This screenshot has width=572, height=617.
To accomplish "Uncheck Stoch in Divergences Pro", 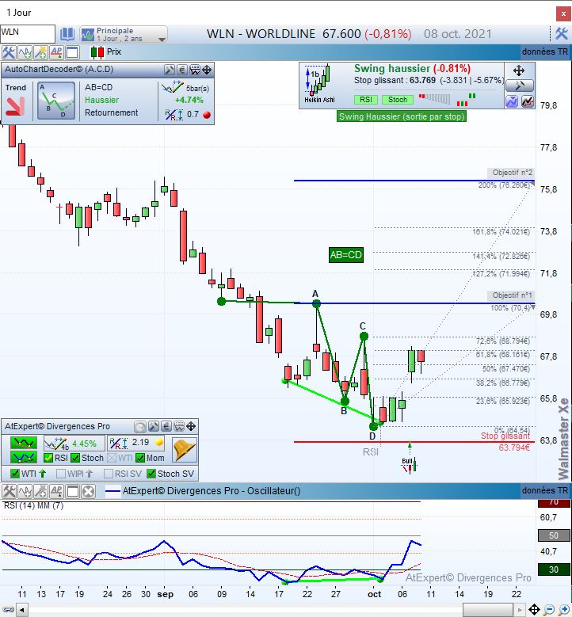I will pyautogui.click(x=74, y=458).
